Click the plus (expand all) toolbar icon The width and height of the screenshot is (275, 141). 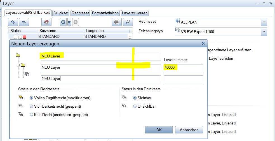(13, 22)
